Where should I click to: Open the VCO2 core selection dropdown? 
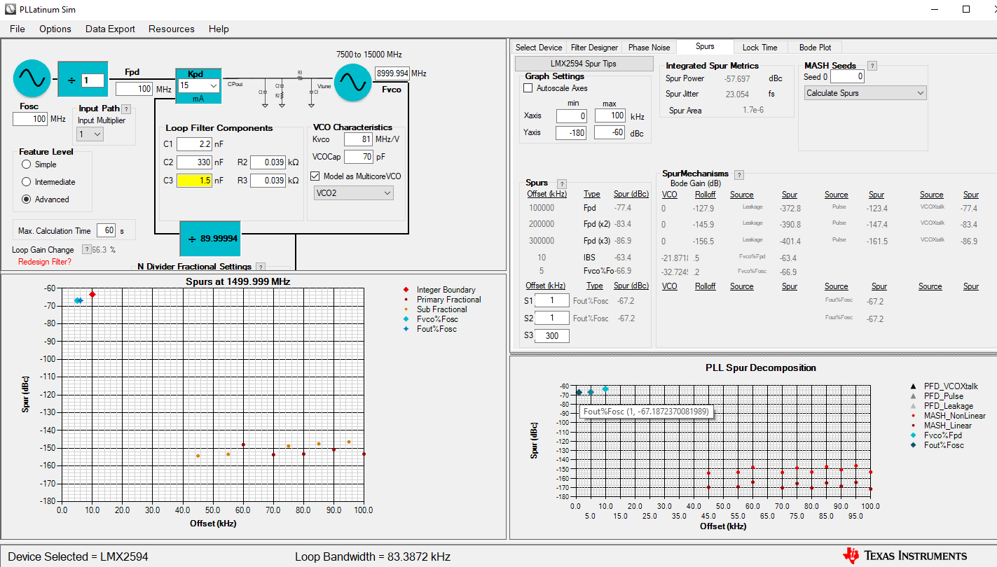point(353,192)
